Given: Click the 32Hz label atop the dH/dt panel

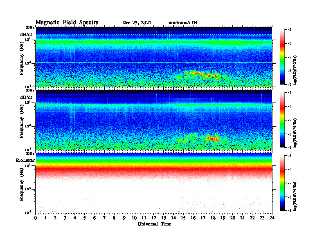Looking at the screenshot, I should coord(30,27).
